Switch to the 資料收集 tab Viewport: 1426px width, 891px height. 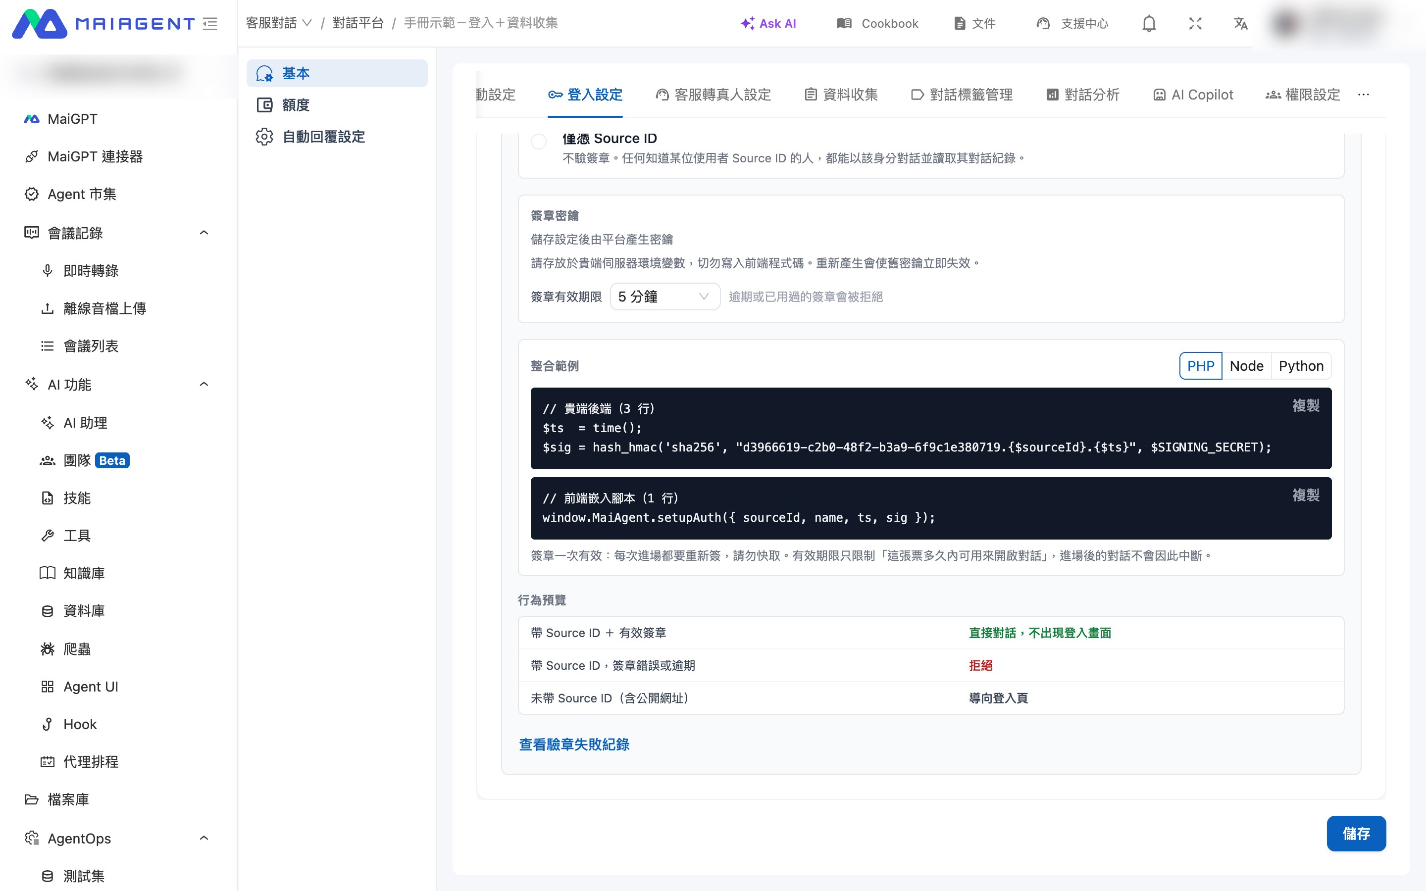841,94
